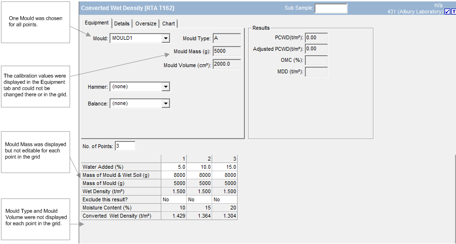Screen dimensions: 456x244
Task: Click the OMC (%) result field
Action: click(316, 60)
